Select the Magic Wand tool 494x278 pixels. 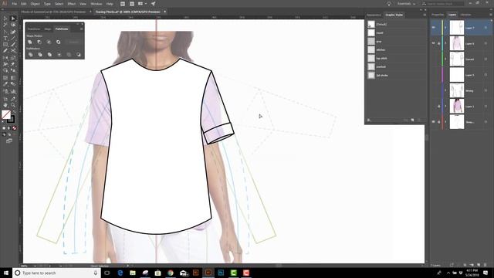5,25
